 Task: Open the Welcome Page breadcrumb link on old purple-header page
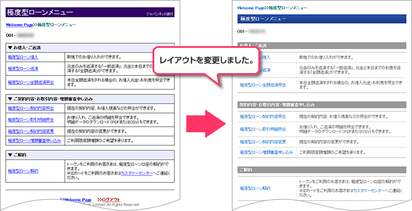pyautogui.click(x=19, y=25)
